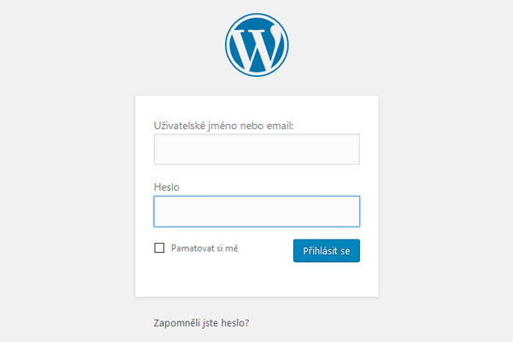Open the "Zapomněli jste heslo?" link

[200, 323]
